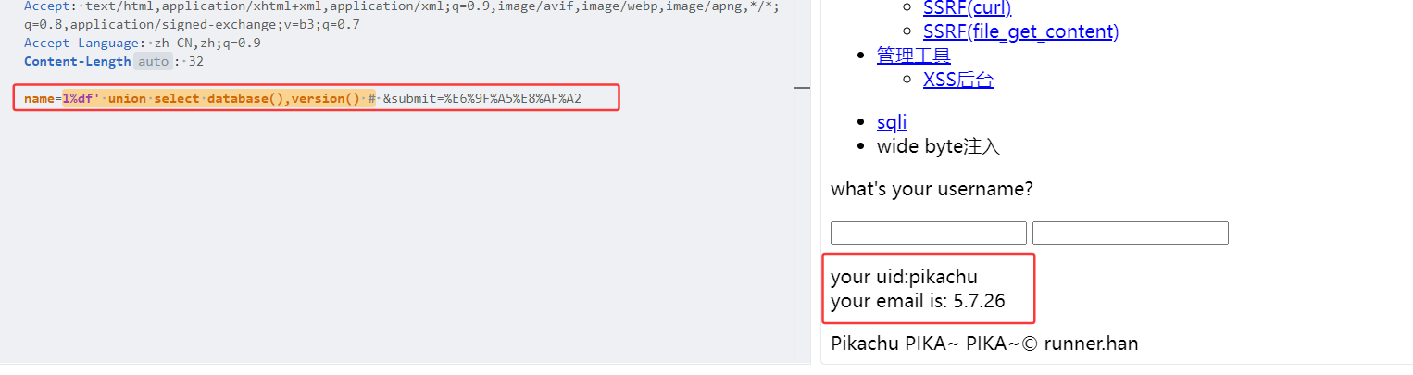1413x375 pixels.
Task: Click the pane splitter handle between panels
Action: pyautogui.click(x=803, y=88)
